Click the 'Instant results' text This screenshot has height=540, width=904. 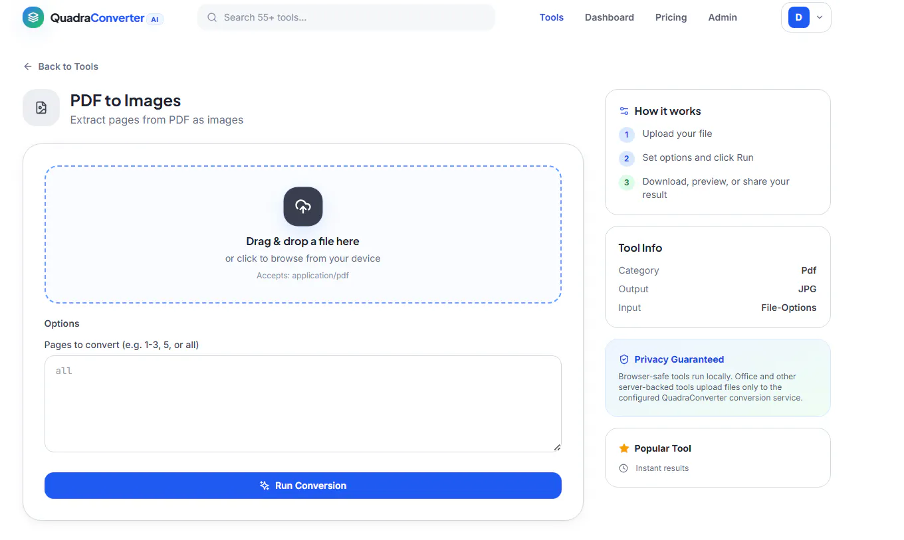pyautogui.click(x=662, y=468)
